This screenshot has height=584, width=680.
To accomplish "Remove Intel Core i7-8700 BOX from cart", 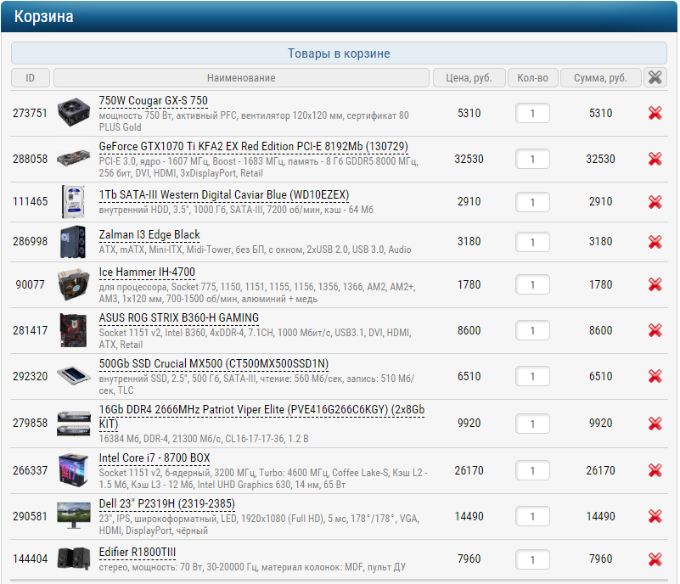I will (655, 470).
